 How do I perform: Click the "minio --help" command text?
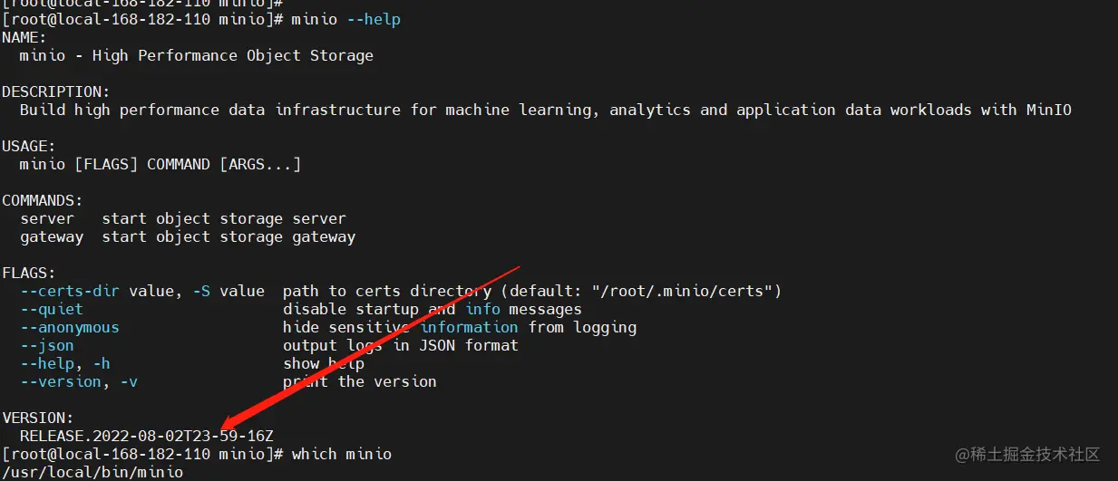346,19
